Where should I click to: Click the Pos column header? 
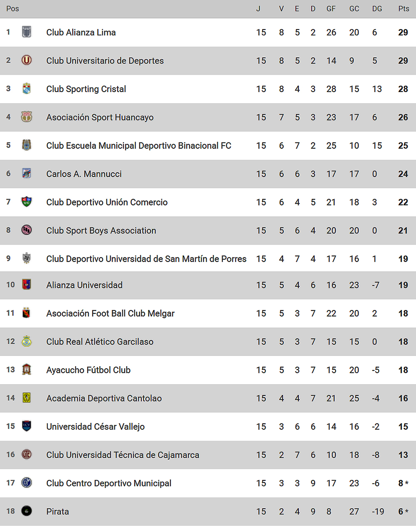[12, 9]
